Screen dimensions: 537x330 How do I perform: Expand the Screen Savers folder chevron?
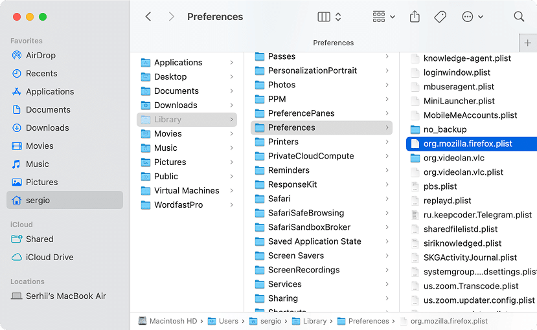pyautogui.click(x=387, y=256)
